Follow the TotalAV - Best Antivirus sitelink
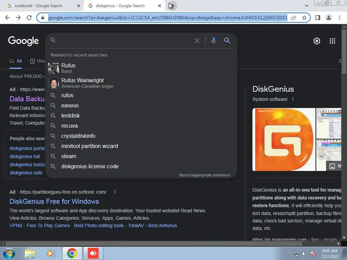Viewport: 347px width, 260px height. 152,225
